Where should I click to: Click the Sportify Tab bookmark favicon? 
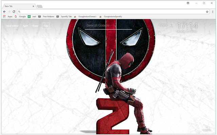(58, 17)
